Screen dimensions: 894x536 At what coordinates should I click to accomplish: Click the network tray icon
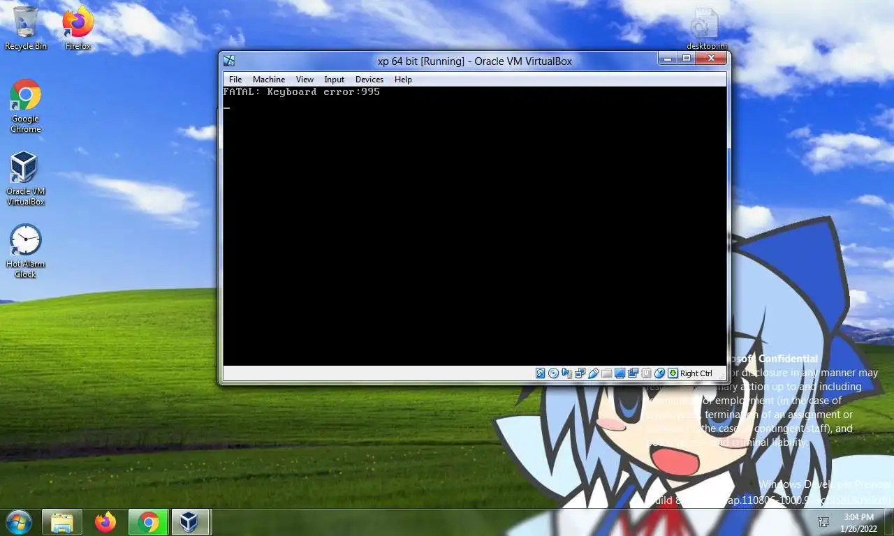823,522
